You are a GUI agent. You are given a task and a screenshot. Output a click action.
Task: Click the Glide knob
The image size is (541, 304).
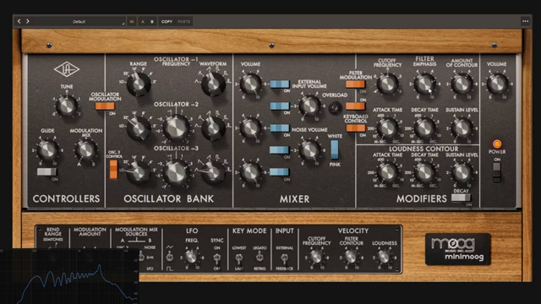(47, 150)
